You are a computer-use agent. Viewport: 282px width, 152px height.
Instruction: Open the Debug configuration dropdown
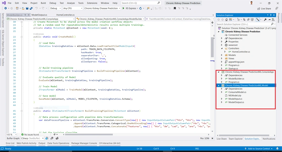pyautogui.click(x=56, y=8)
